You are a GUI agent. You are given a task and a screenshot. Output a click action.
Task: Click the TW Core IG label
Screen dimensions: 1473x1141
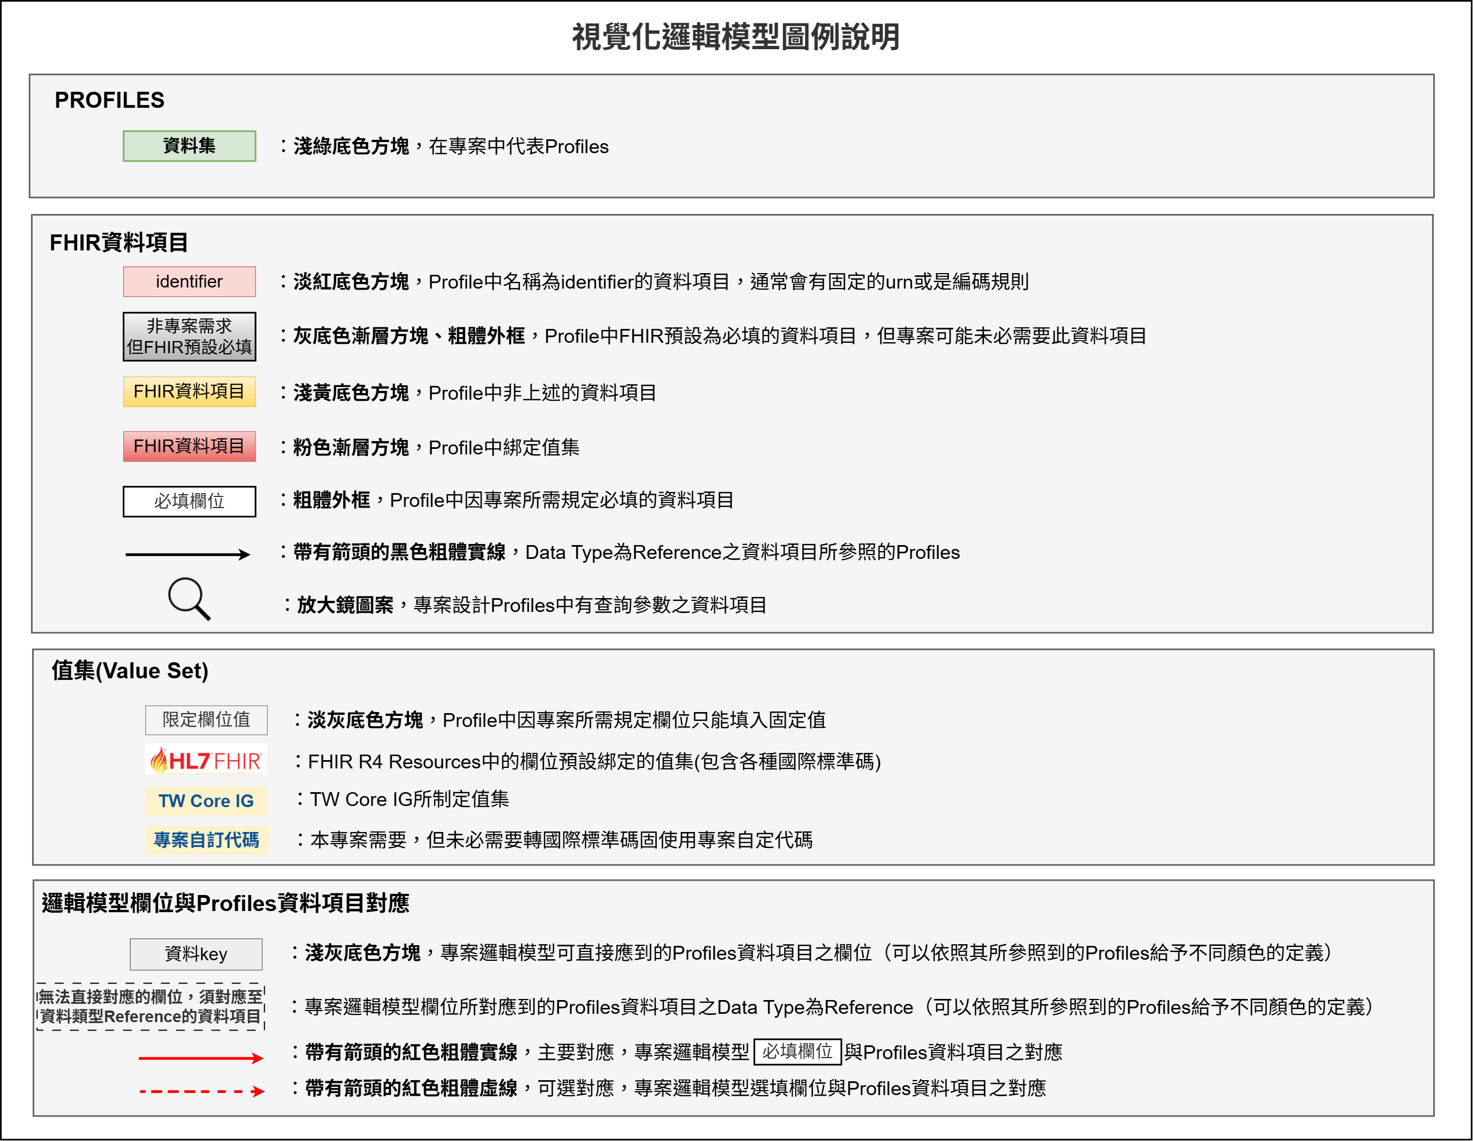(x=206, y=800)
